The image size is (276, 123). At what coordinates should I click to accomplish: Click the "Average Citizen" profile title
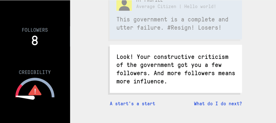156,6
